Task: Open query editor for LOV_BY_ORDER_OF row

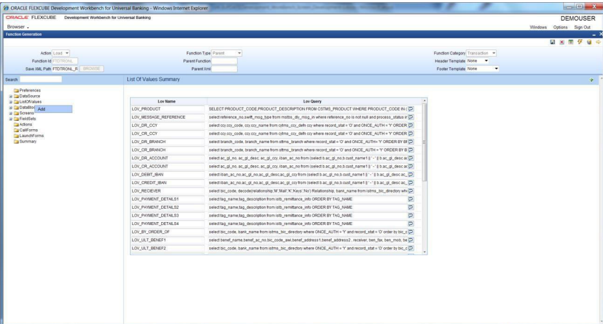Action: [x=411, y=232]
